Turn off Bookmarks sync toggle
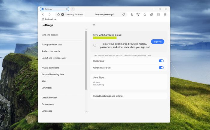Screen dimensions: 210x130 click(x=161, y=61)
